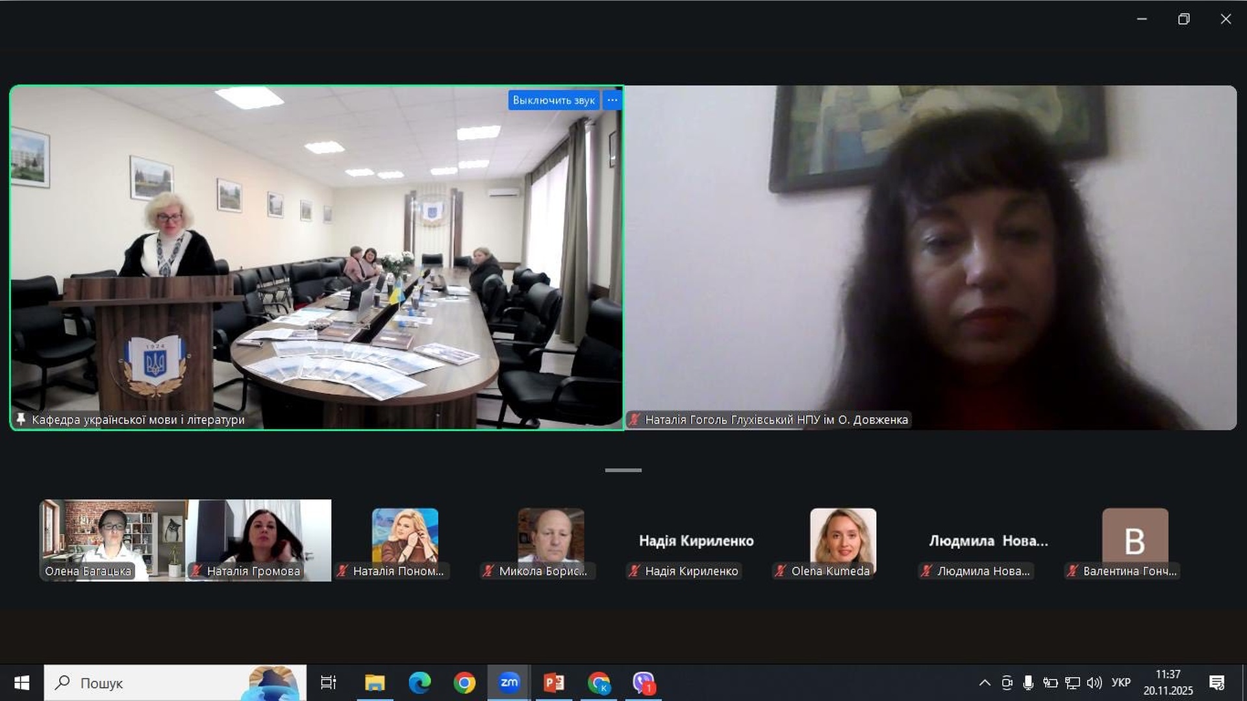Open Zoom icon in the taskbar
The width and height of the screenshot is (1247, 701).
click(509, 683)
